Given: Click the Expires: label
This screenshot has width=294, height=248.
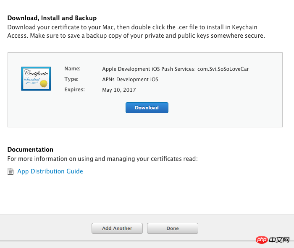Looking at the screenshot, I should tap(75, 90).
